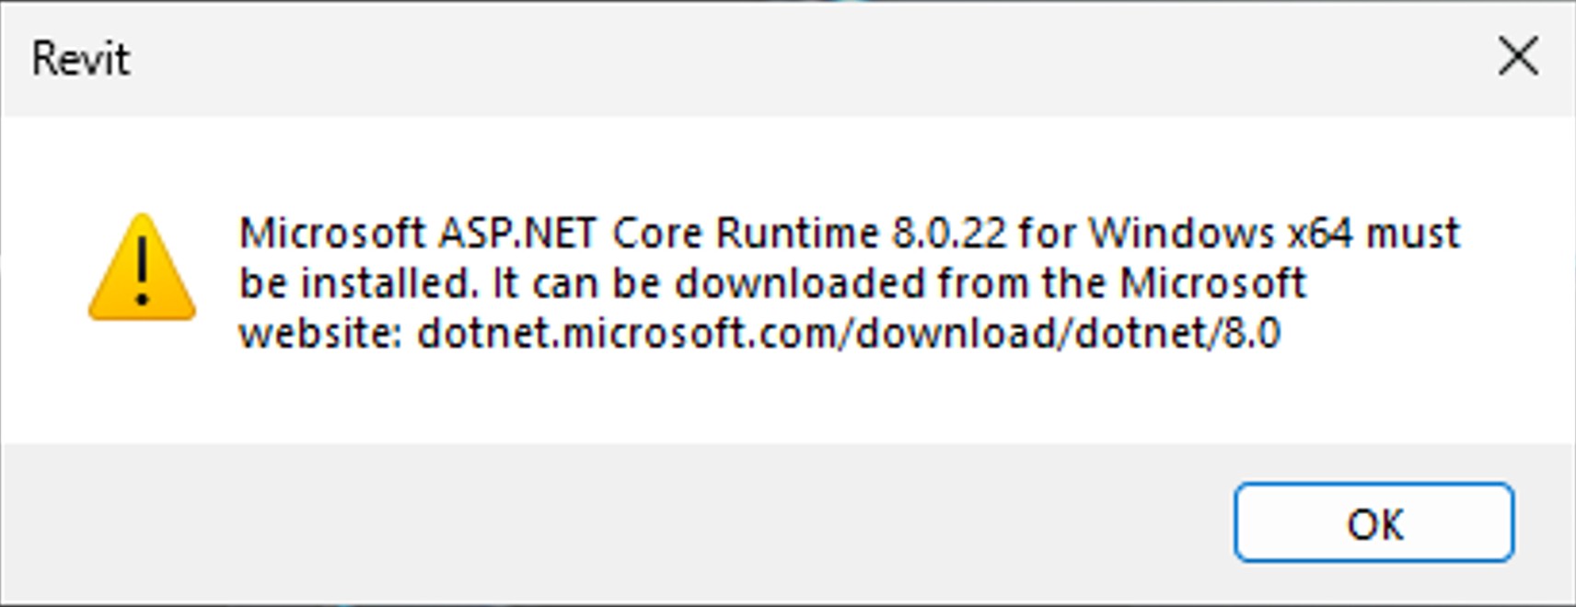1576x607 pixels.
Task: Click the phrase "be installed."
Action: point(359,283)
